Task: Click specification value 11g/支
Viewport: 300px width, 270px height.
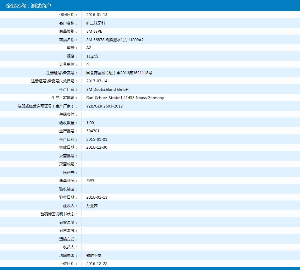Action: (x=92, y=56)
